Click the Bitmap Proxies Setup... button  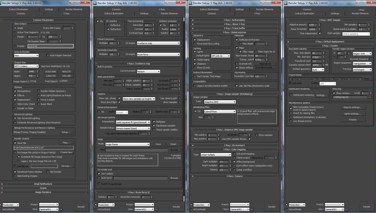[66, 132]
